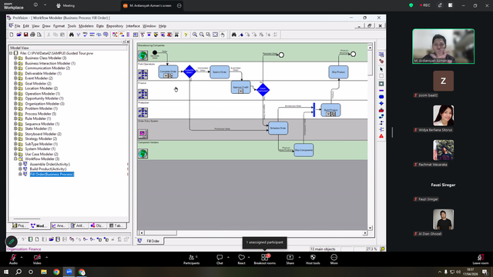The image size is (493, 277).
Task: Expand the Use Case Modeler node
Action: [x=15, y=154]
